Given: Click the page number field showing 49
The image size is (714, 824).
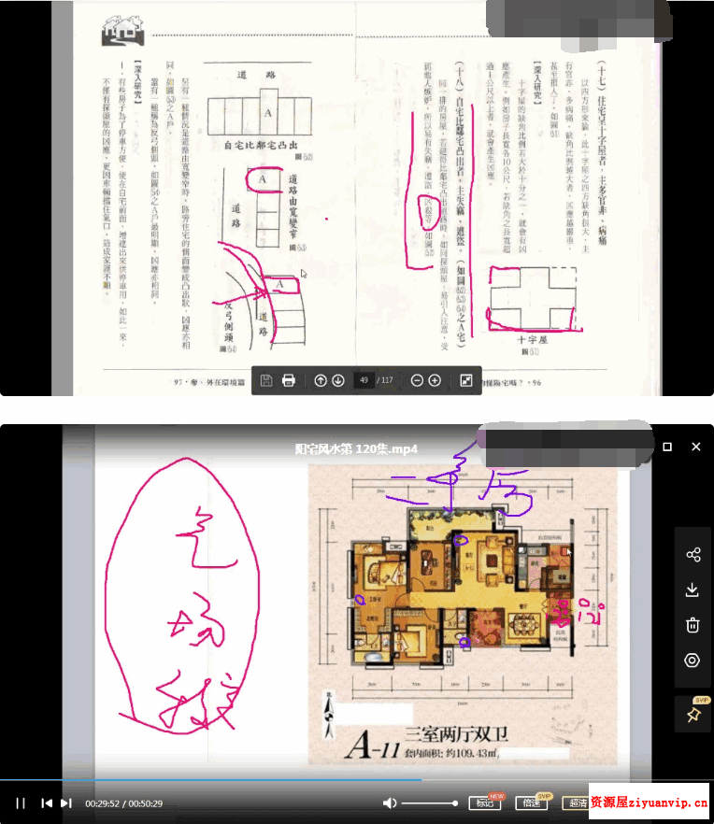Looking at the screenshot, I should (x=364, y=380).
